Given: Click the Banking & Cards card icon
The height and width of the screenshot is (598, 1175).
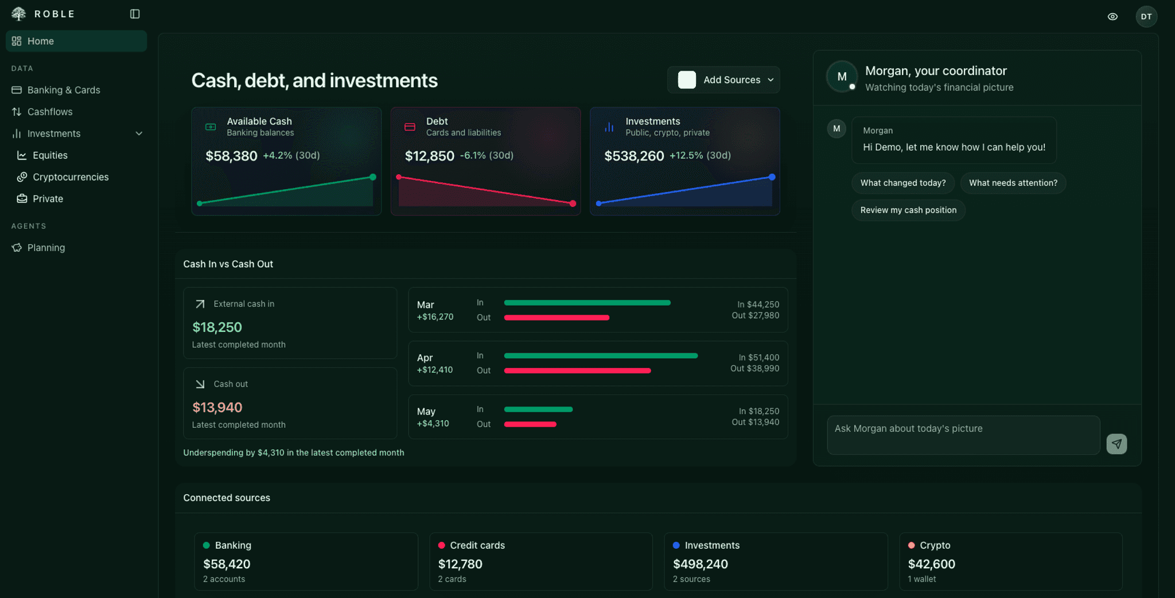Looking at the screenshot, I should pos(17,90).
